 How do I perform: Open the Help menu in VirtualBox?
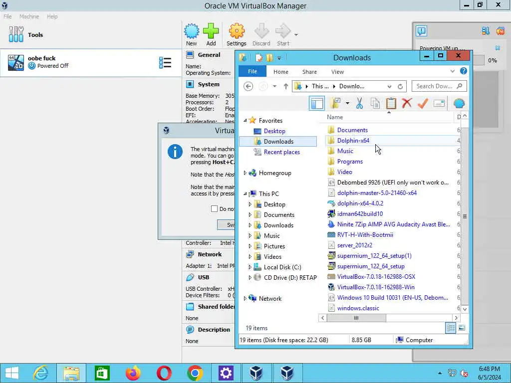click(52, 16)
